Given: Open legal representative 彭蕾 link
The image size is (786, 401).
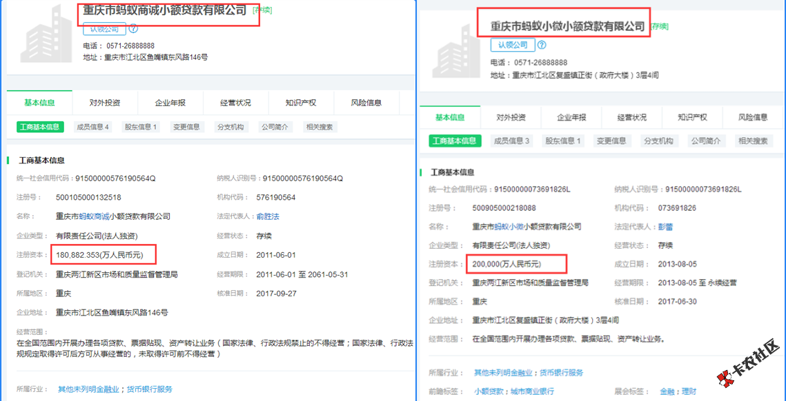Looking at the screenshot, I should (665, 227).
